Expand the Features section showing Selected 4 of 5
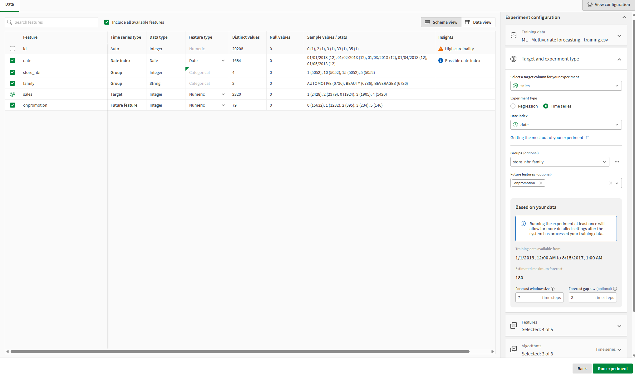This screenshot has width=635, height=376. pos(619,326)
